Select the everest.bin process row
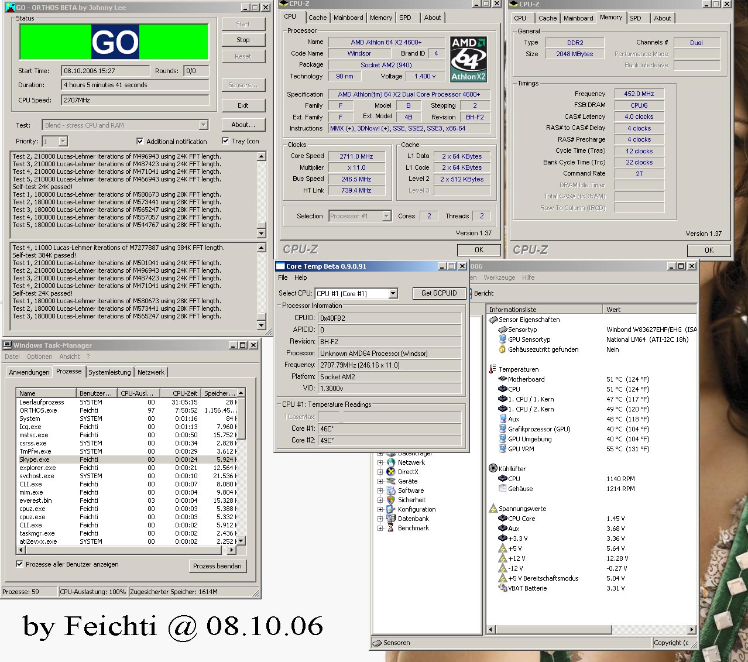The height and width of the screenshot is (662, 748). (127, 500)
